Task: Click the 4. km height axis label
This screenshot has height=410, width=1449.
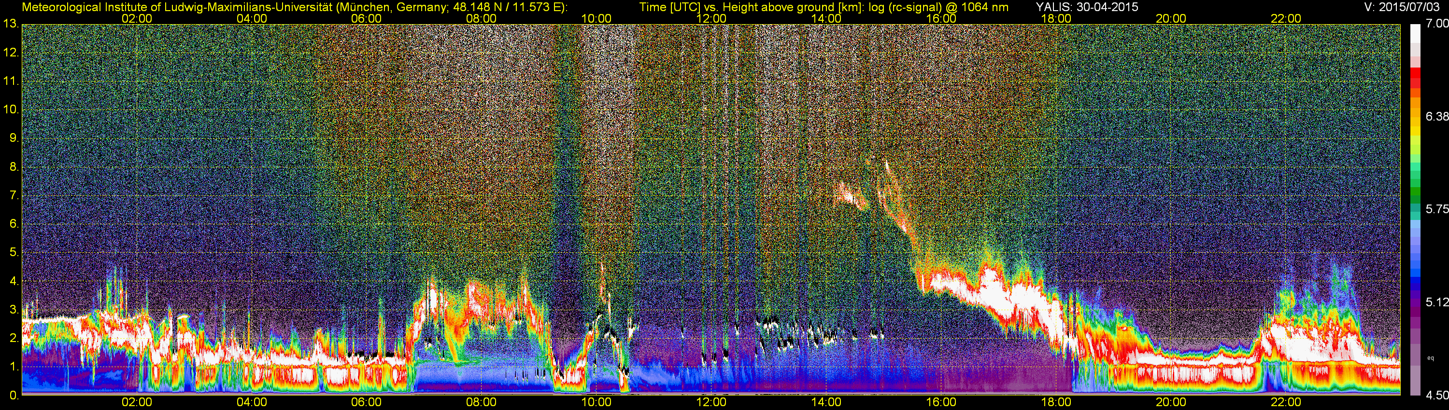Action: tap(14, 281)
